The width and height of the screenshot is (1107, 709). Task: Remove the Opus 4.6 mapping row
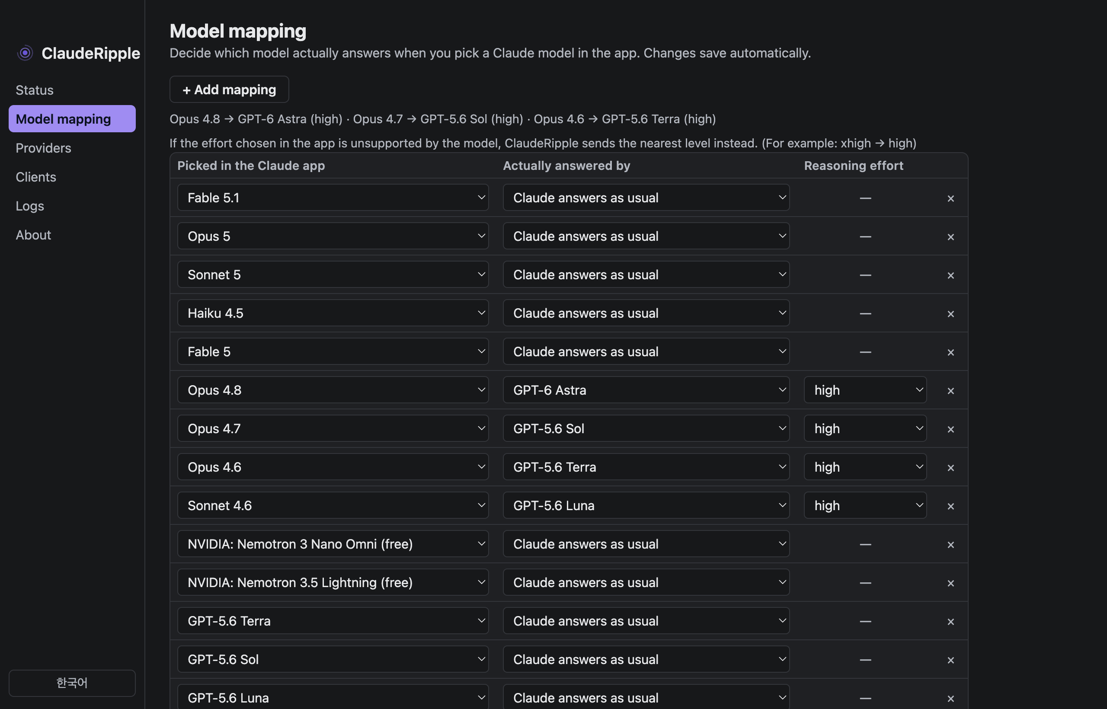pos(950,467)
